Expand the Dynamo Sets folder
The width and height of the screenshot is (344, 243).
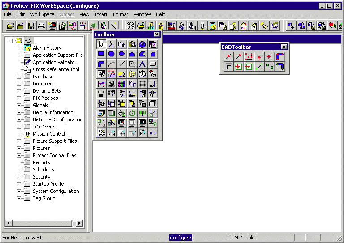click(x=19, y=91)
